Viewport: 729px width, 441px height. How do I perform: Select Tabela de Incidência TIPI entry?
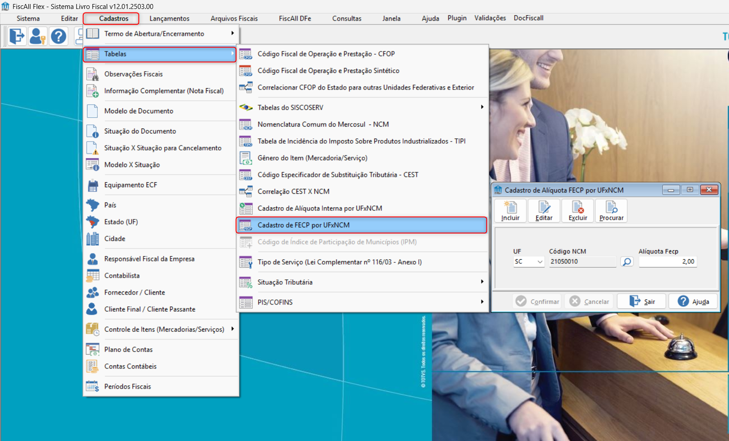tap(362, 141)
